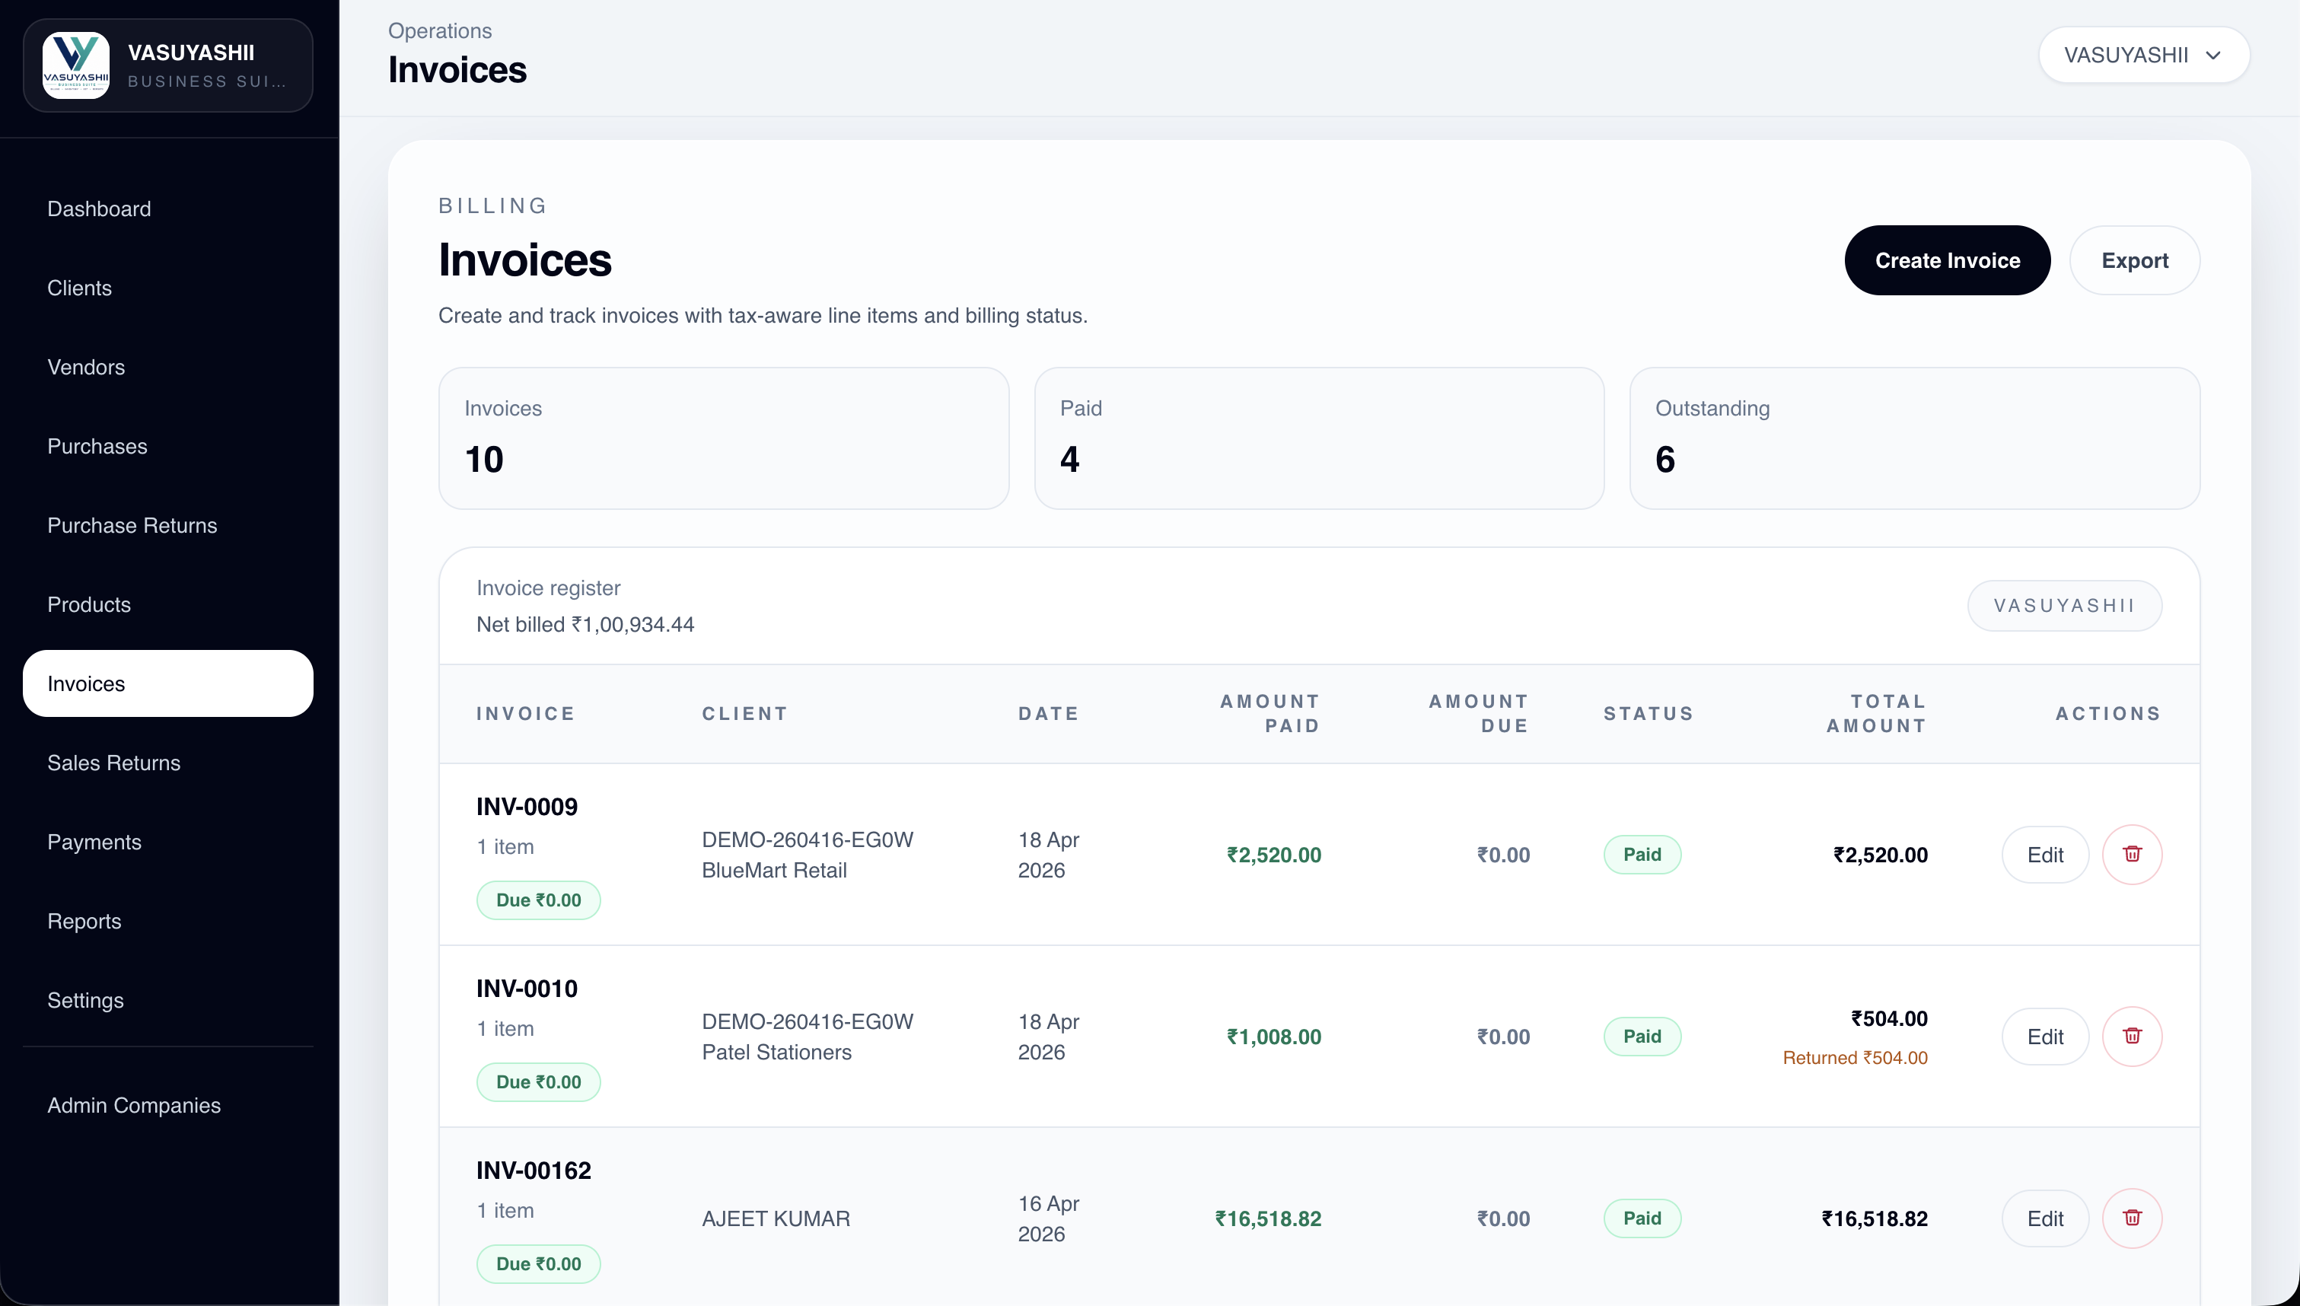Click the Paid status badge for INV-0010
Image resolution: width=2300 pixels, height=1306 pixels.
click(1642, 1037)
